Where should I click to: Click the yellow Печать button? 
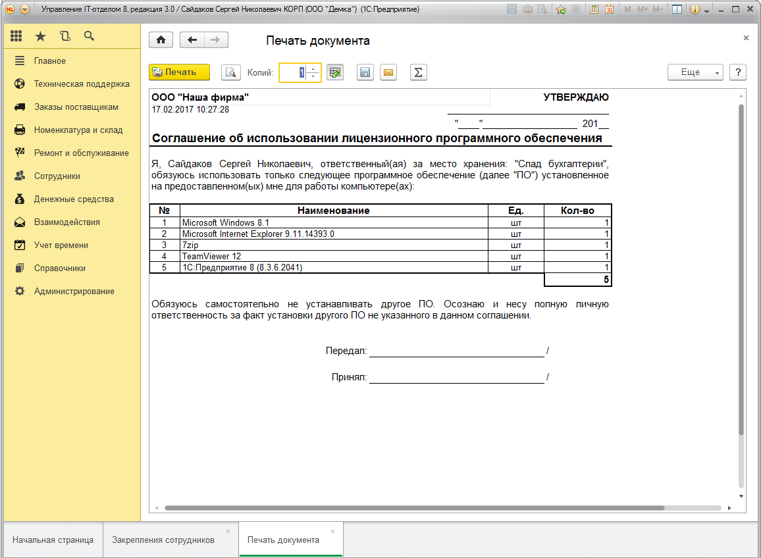click(179, 72)
